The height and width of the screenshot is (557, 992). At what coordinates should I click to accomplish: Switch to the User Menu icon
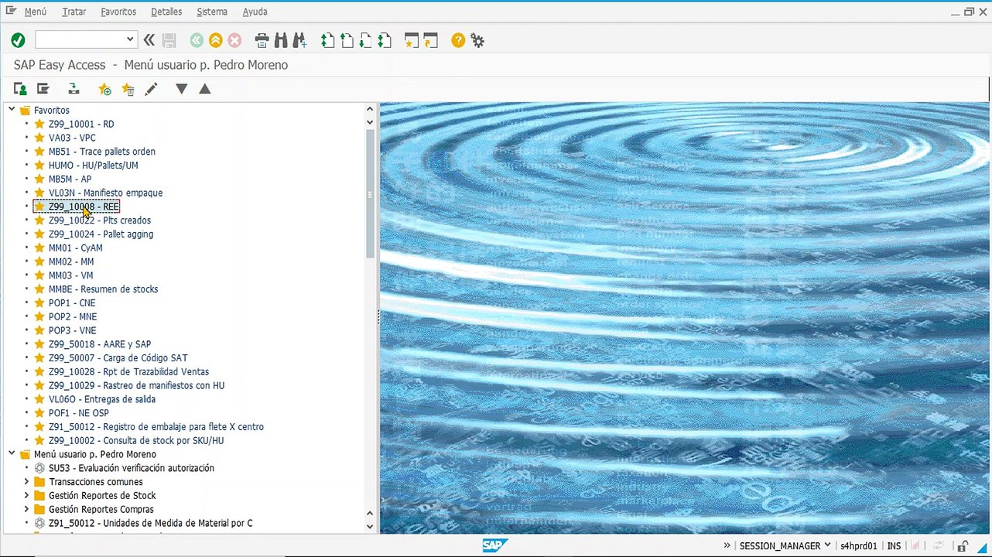[20, 89]
